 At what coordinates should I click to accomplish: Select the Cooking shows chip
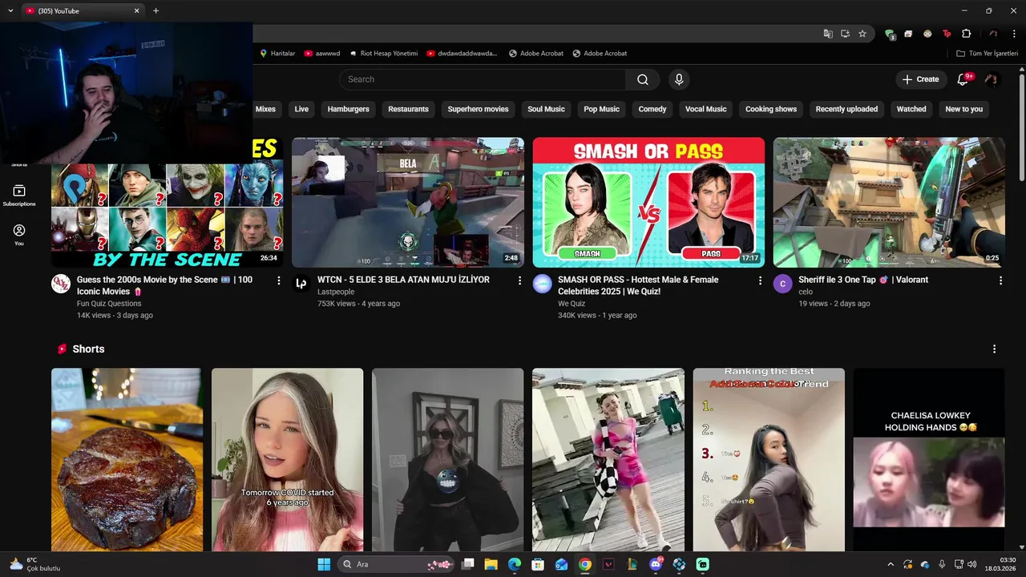771,109
